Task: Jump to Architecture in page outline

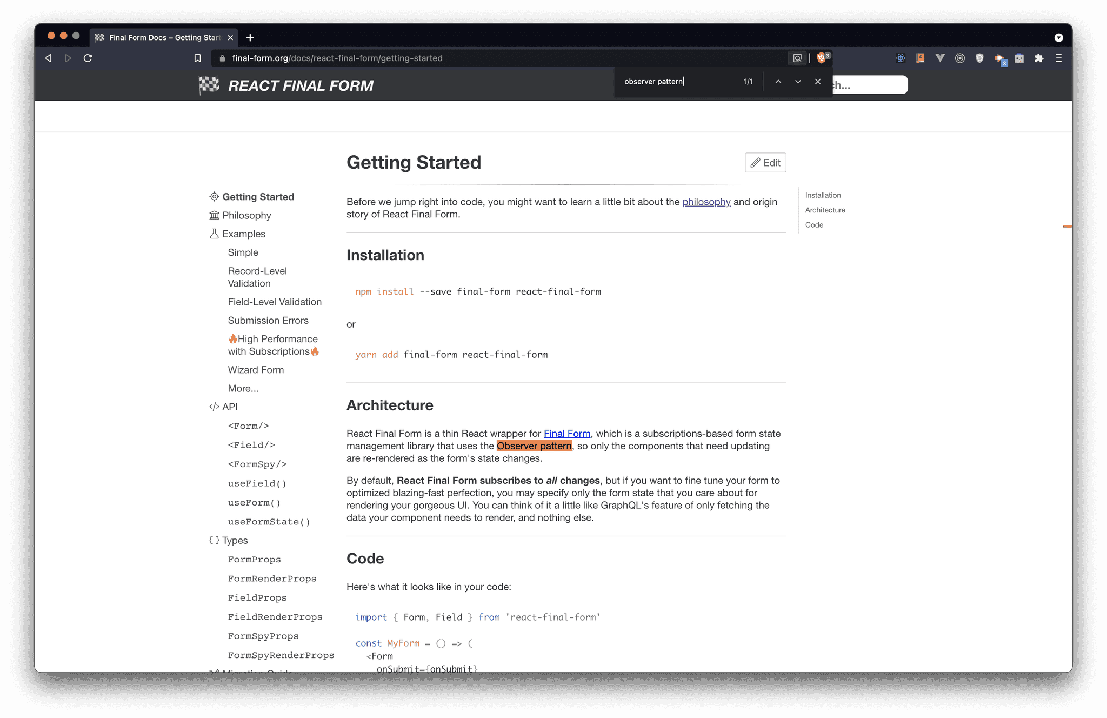Action: tap(825, 210)
